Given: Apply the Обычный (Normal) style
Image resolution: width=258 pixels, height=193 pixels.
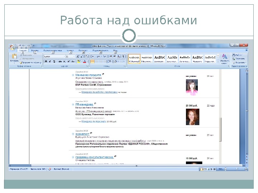Looking at the screenshot, I should tap(134, 59).
